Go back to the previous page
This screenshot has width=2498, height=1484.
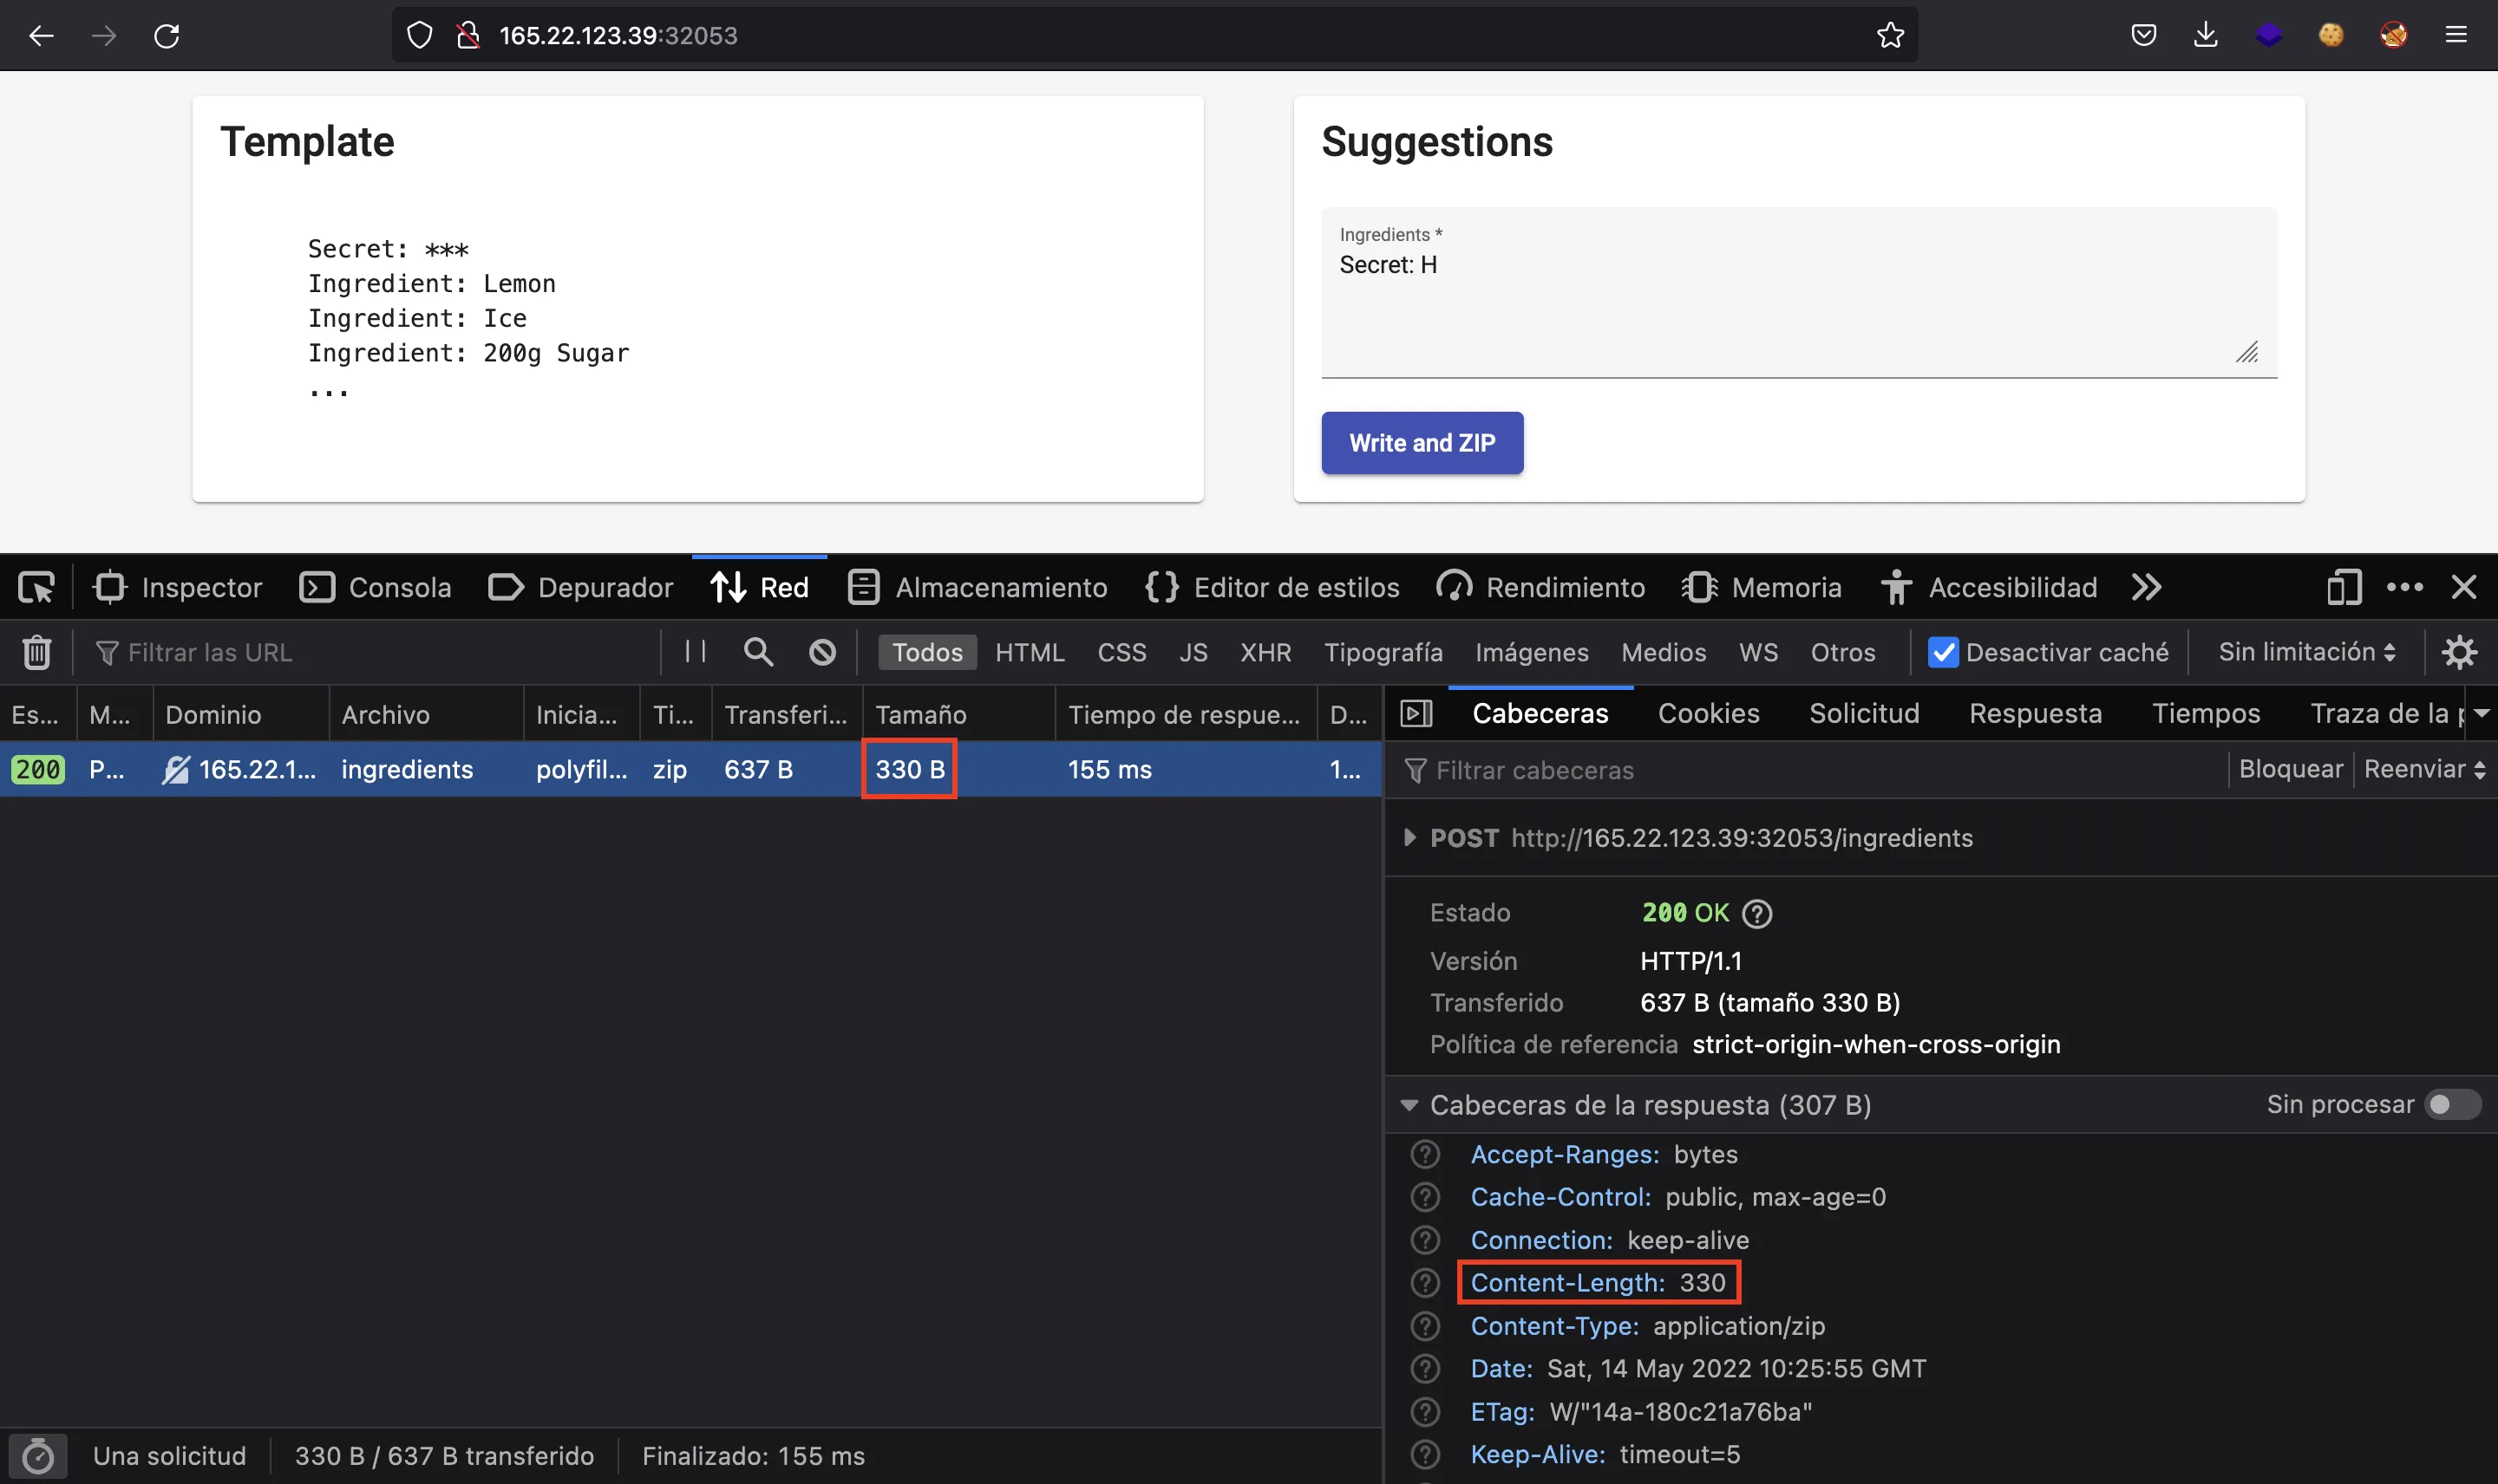point(41,36)
